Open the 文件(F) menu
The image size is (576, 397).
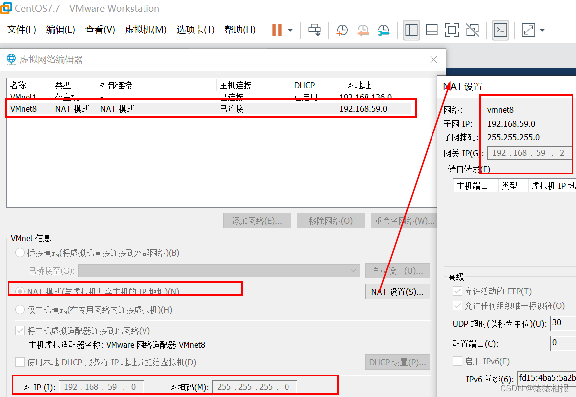[21, 30]
